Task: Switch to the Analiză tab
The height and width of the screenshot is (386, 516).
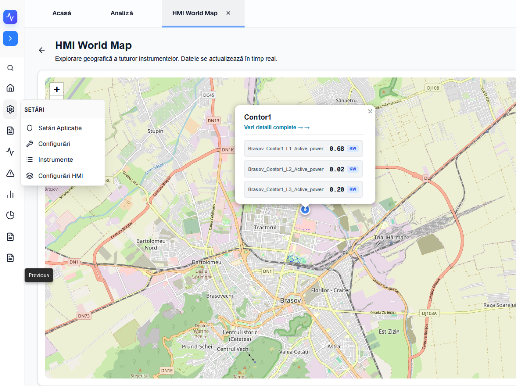Action: coord(122,13)
